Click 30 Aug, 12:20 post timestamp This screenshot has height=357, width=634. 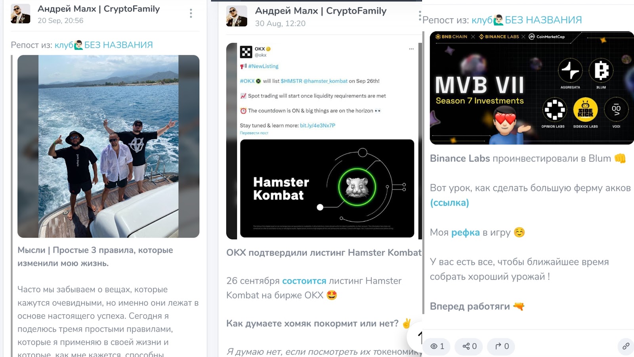280,23
